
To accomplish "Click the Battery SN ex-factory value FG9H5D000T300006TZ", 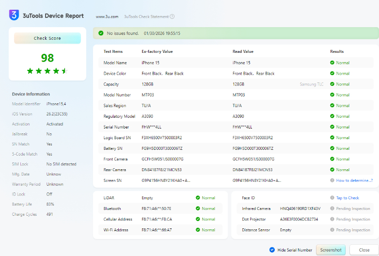I will [x=162, y=148].
